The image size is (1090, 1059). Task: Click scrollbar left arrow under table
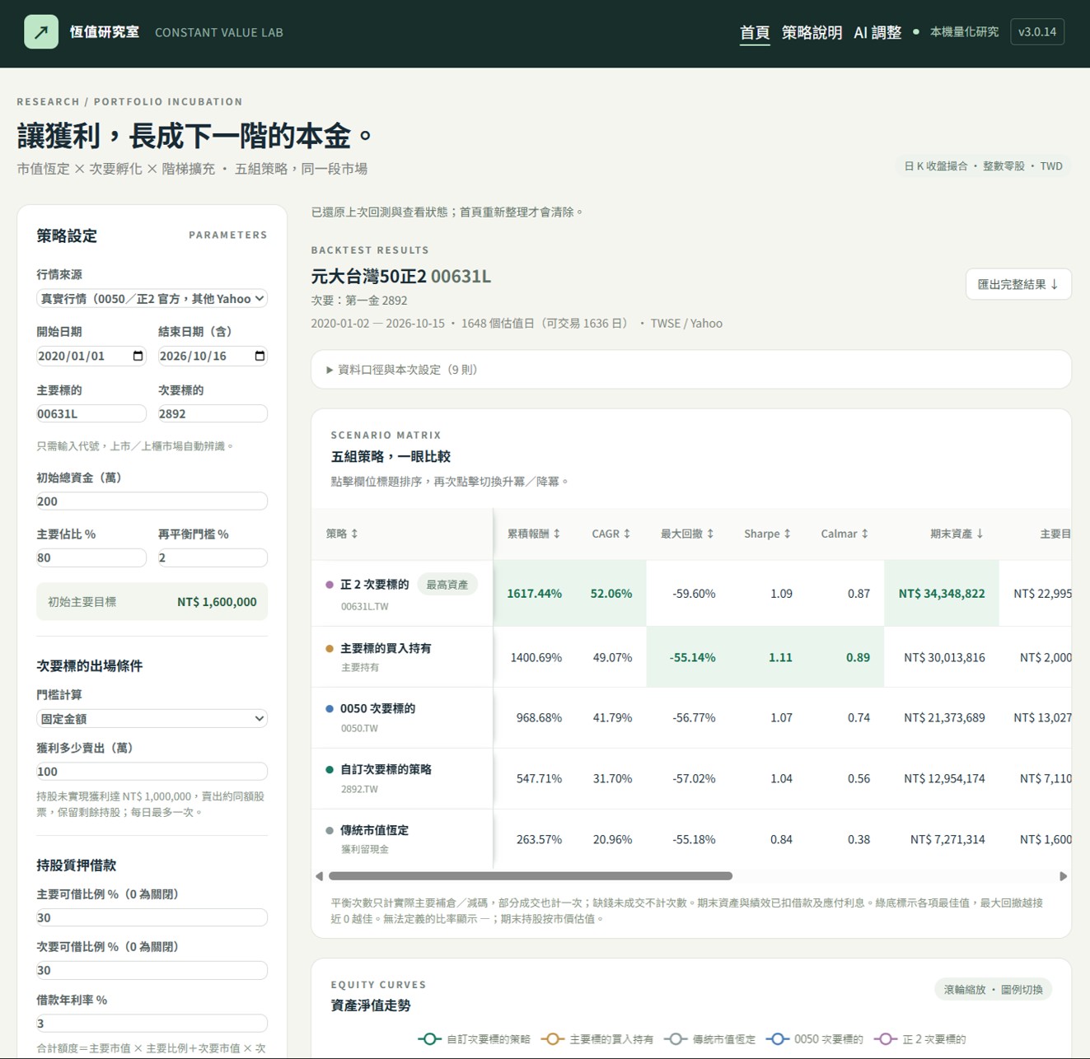(x=319, y=876)
